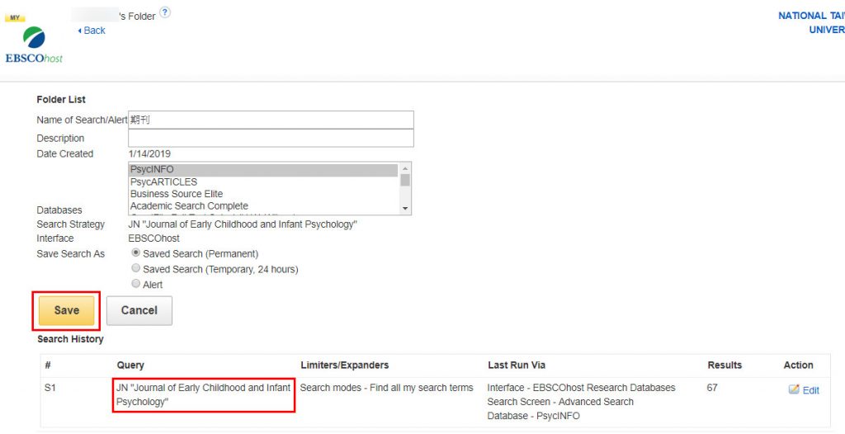This screenshot has height=434, width=845.
Task: Click the Results value 67
Action: coord(712,388)
